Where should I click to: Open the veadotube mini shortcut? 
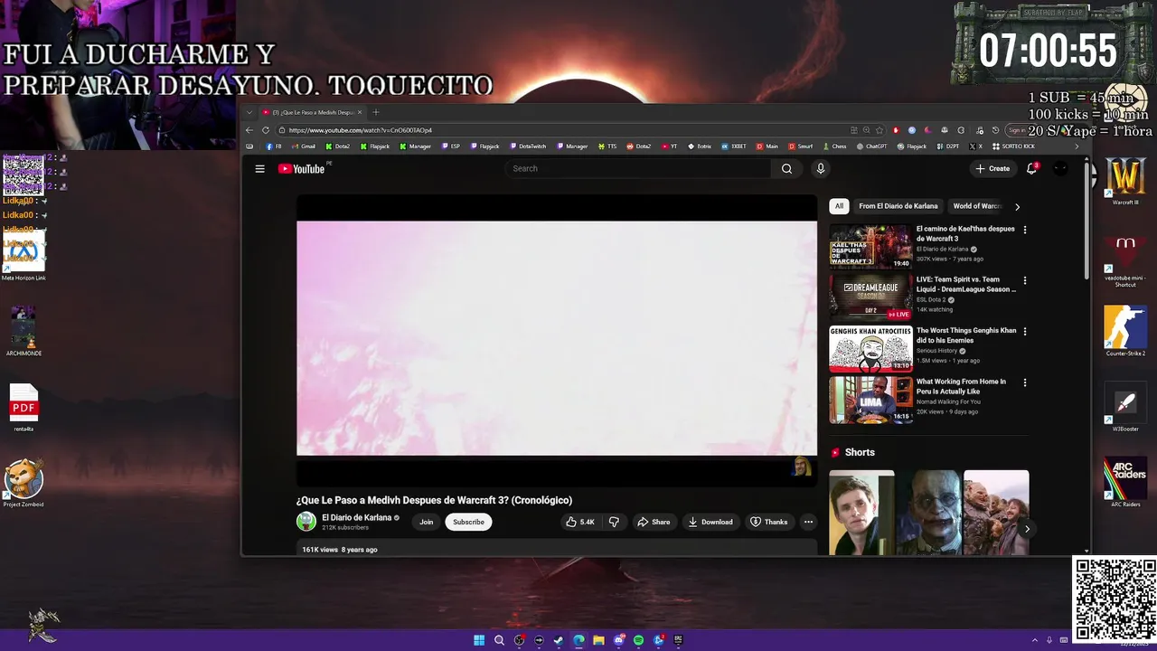[x=1125, y=260]
